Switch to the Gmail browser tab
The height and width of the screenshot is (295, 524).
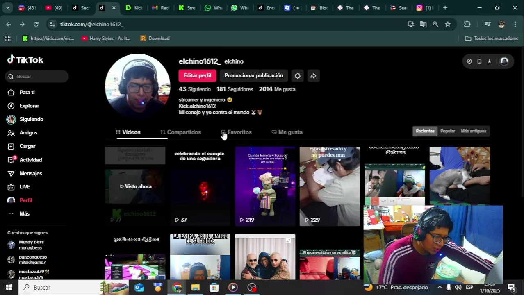[x=160, y=8]
